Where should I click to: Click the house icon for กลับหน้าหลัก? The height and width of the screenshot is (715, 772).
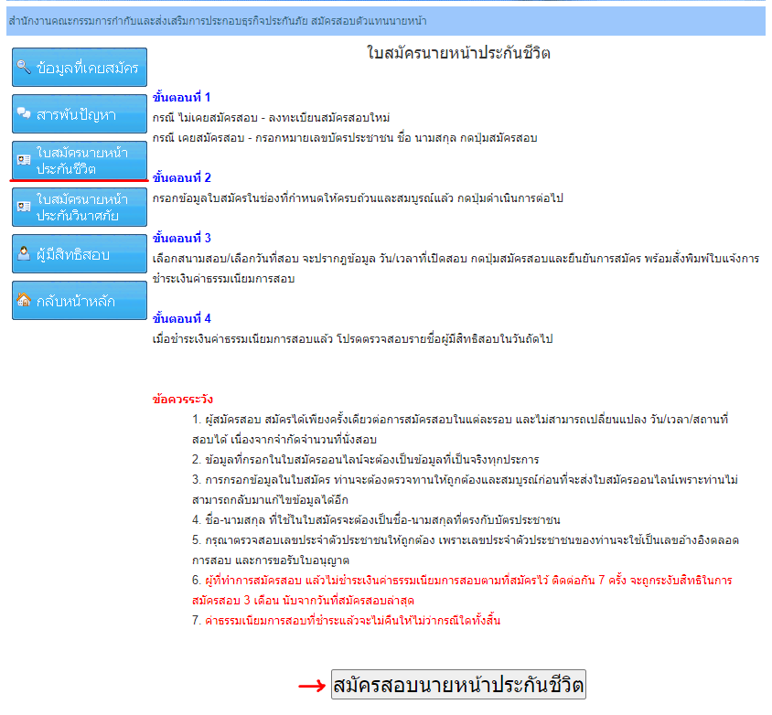click(25, 301)
